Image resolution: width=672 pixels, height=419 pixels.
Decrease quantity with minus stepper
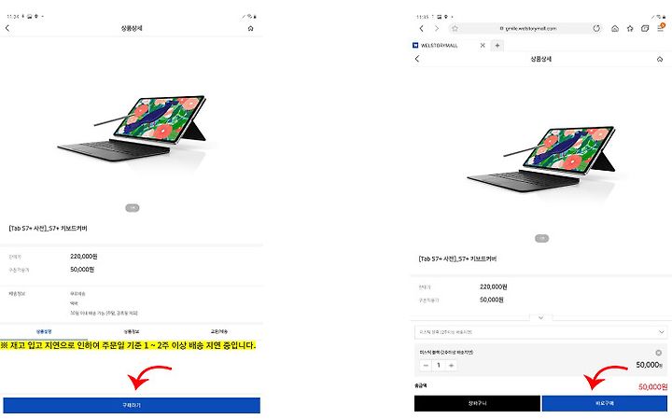click(426, 365)
